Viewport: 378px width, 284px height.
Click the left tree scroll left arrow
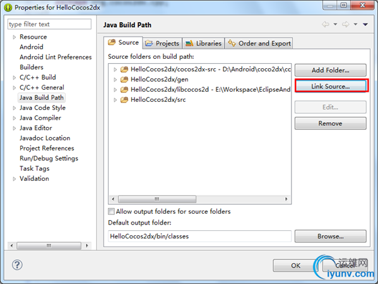(x=11, y=245)
